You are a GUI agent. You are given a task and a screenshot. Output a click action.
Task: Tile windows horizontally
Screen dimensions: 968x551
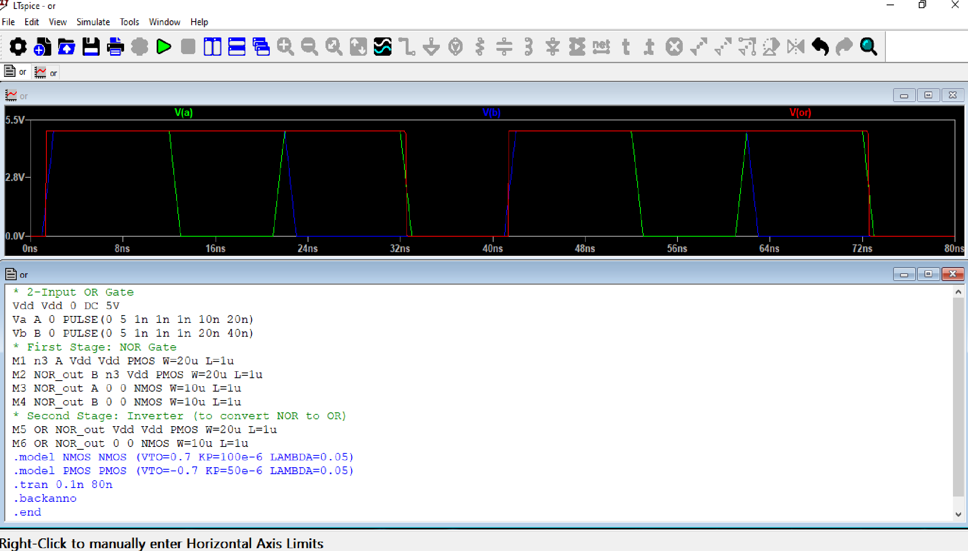(x=237, y=47)
